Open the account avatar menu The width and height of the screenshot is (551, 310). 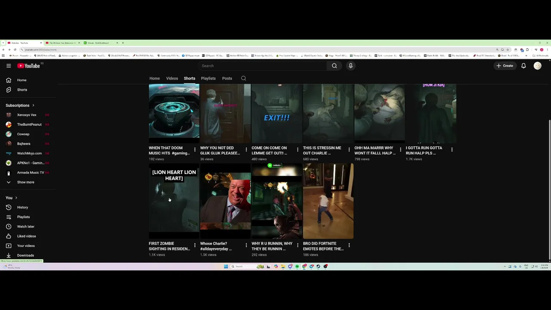click(537, 66)
